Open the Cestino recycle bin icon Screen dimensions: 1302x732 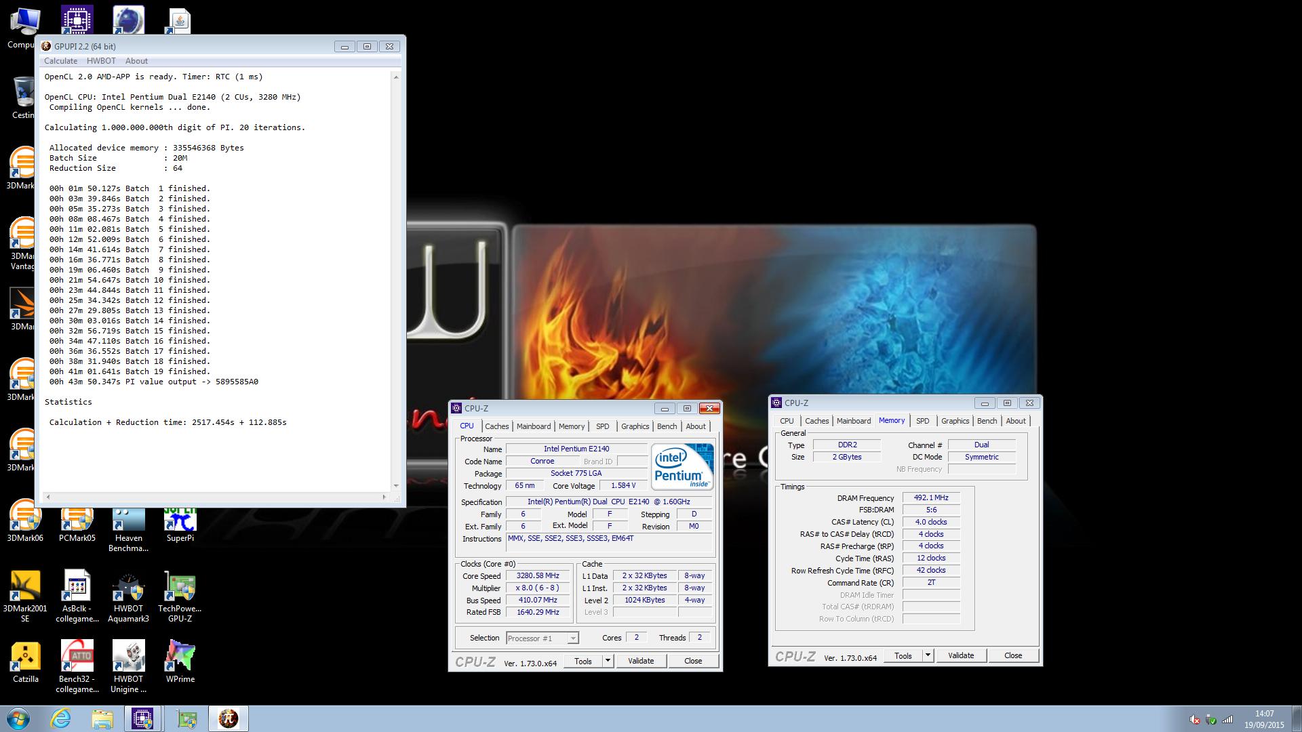tap(24, 97)
